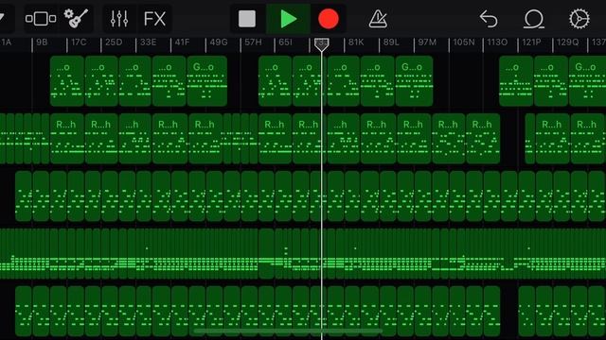
Task: Open the track controls mixer icon
Action: [119, 19]
